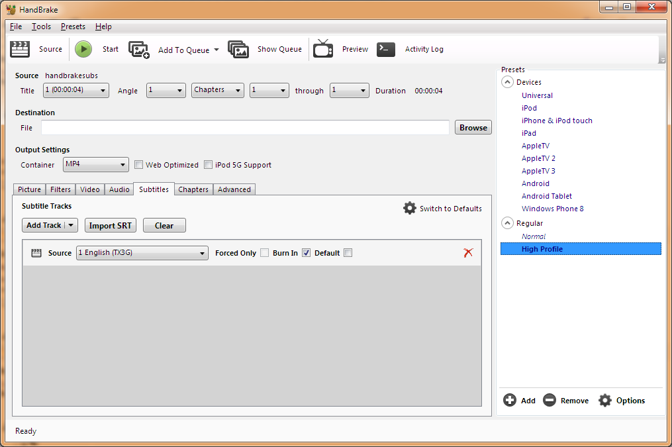Viewport: 672px width, 447px height.
Task: Click the Add preset plus icon
Action: pos(510,400)
